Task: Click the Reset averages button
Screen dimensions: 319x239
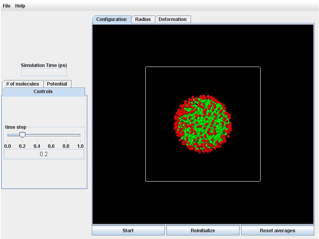Action: click(x=277, y=230)
